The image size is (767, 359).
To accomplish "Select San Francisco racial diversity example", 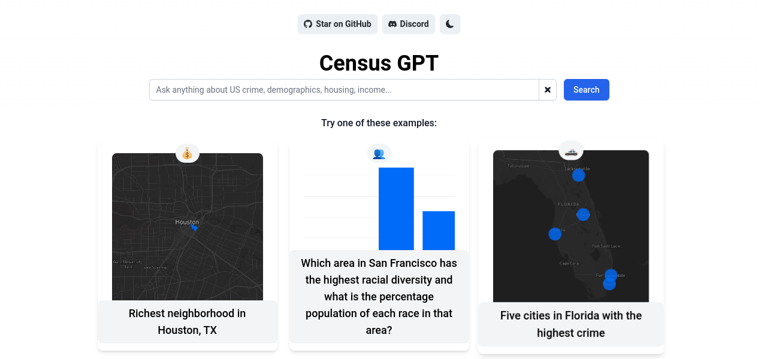I will click(379, 296).
